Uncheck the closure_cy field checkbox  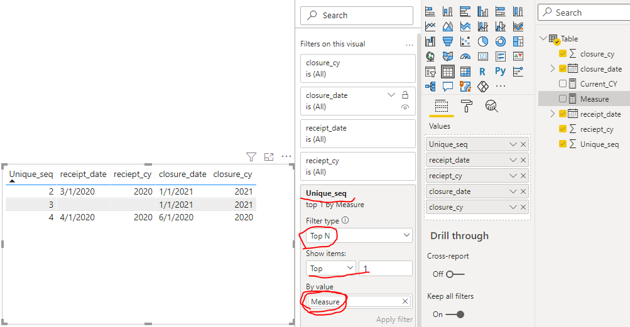coord(563,53)
